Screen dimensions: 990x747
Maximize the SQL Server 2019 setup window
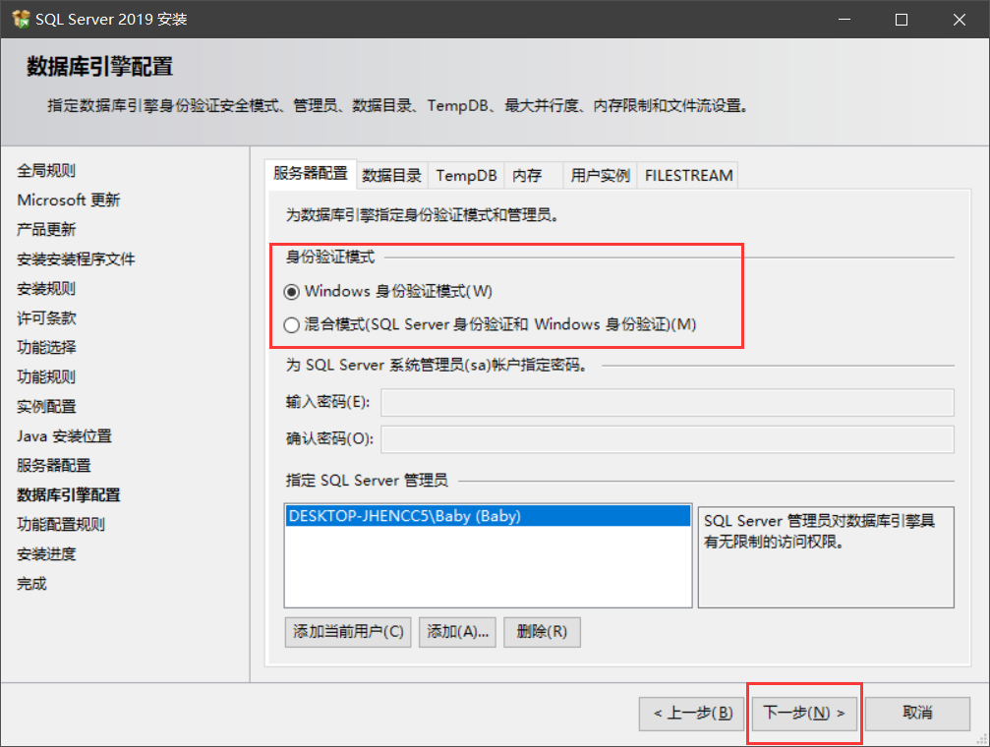pos(902,20)
